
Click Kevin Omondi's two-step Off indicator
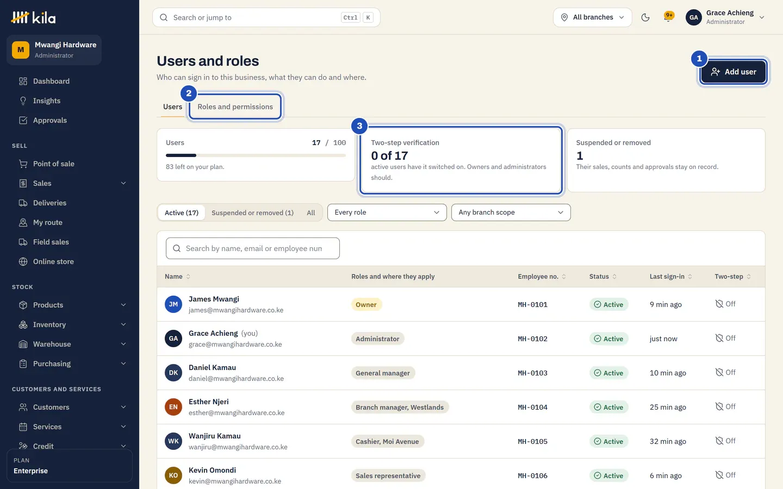pyautogui.click(x=725, y=475)
